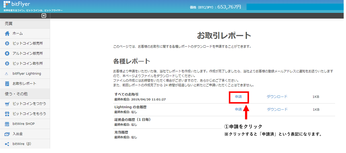The height and width of the screenshot is (153, 346).
Task: Go to bitWire SHOP
Action: [x=25, y=124]
